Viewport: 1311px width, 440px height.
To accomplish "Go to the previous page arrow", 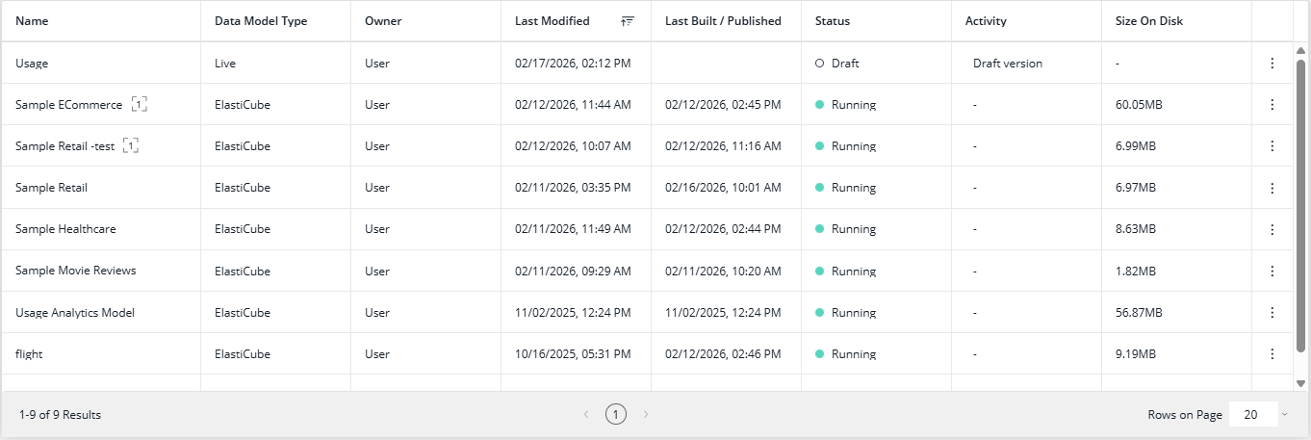I will click(585, 415).
